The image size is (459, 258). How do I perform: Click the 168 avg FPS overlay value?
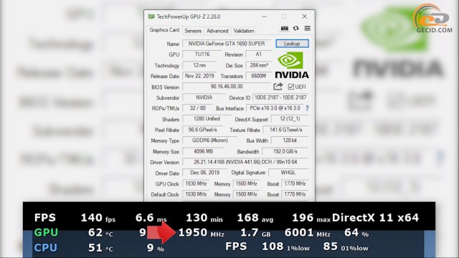255,218
